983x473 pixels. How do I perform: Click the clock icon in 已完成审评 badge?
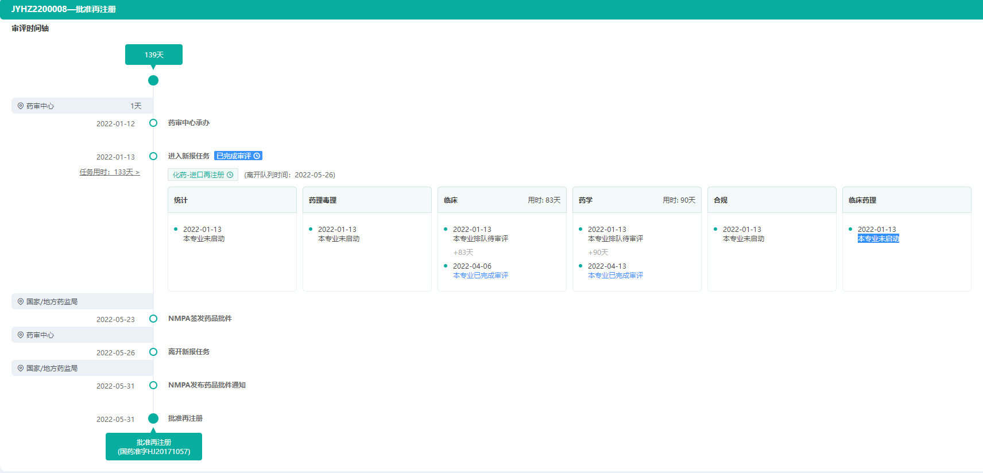pyautogui.click(x=257, y=156)
